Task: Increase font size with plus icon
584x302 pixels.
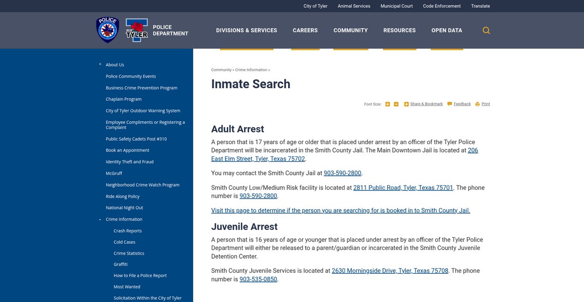Action: point(387,104)
